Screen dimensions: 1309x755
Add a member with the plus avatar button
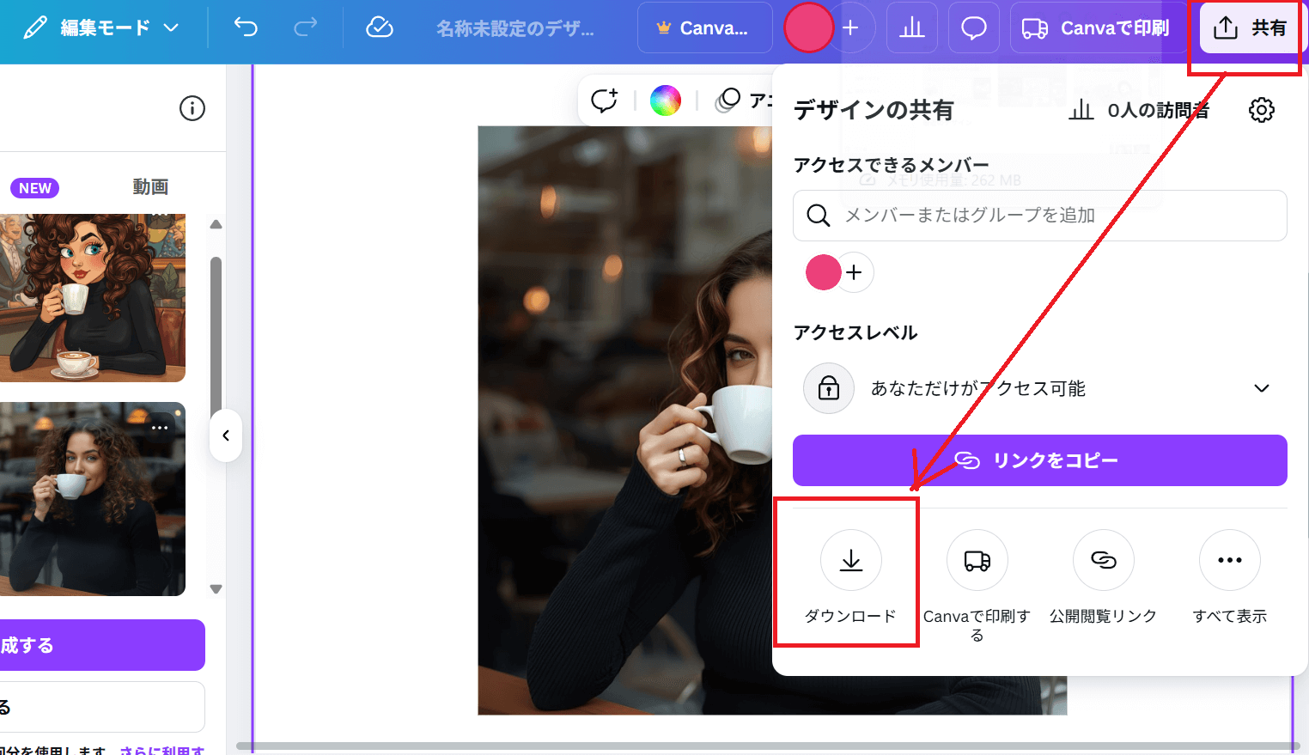click(854, 272)
